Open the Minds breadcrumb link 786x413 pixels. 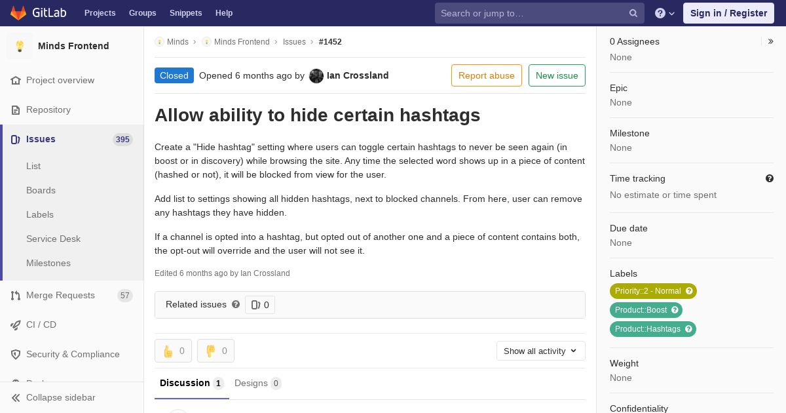click(x=178, y=41)
